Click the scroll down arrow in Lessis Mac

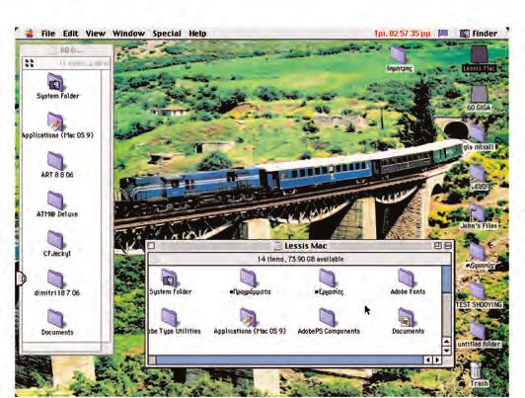coord(447,351)
